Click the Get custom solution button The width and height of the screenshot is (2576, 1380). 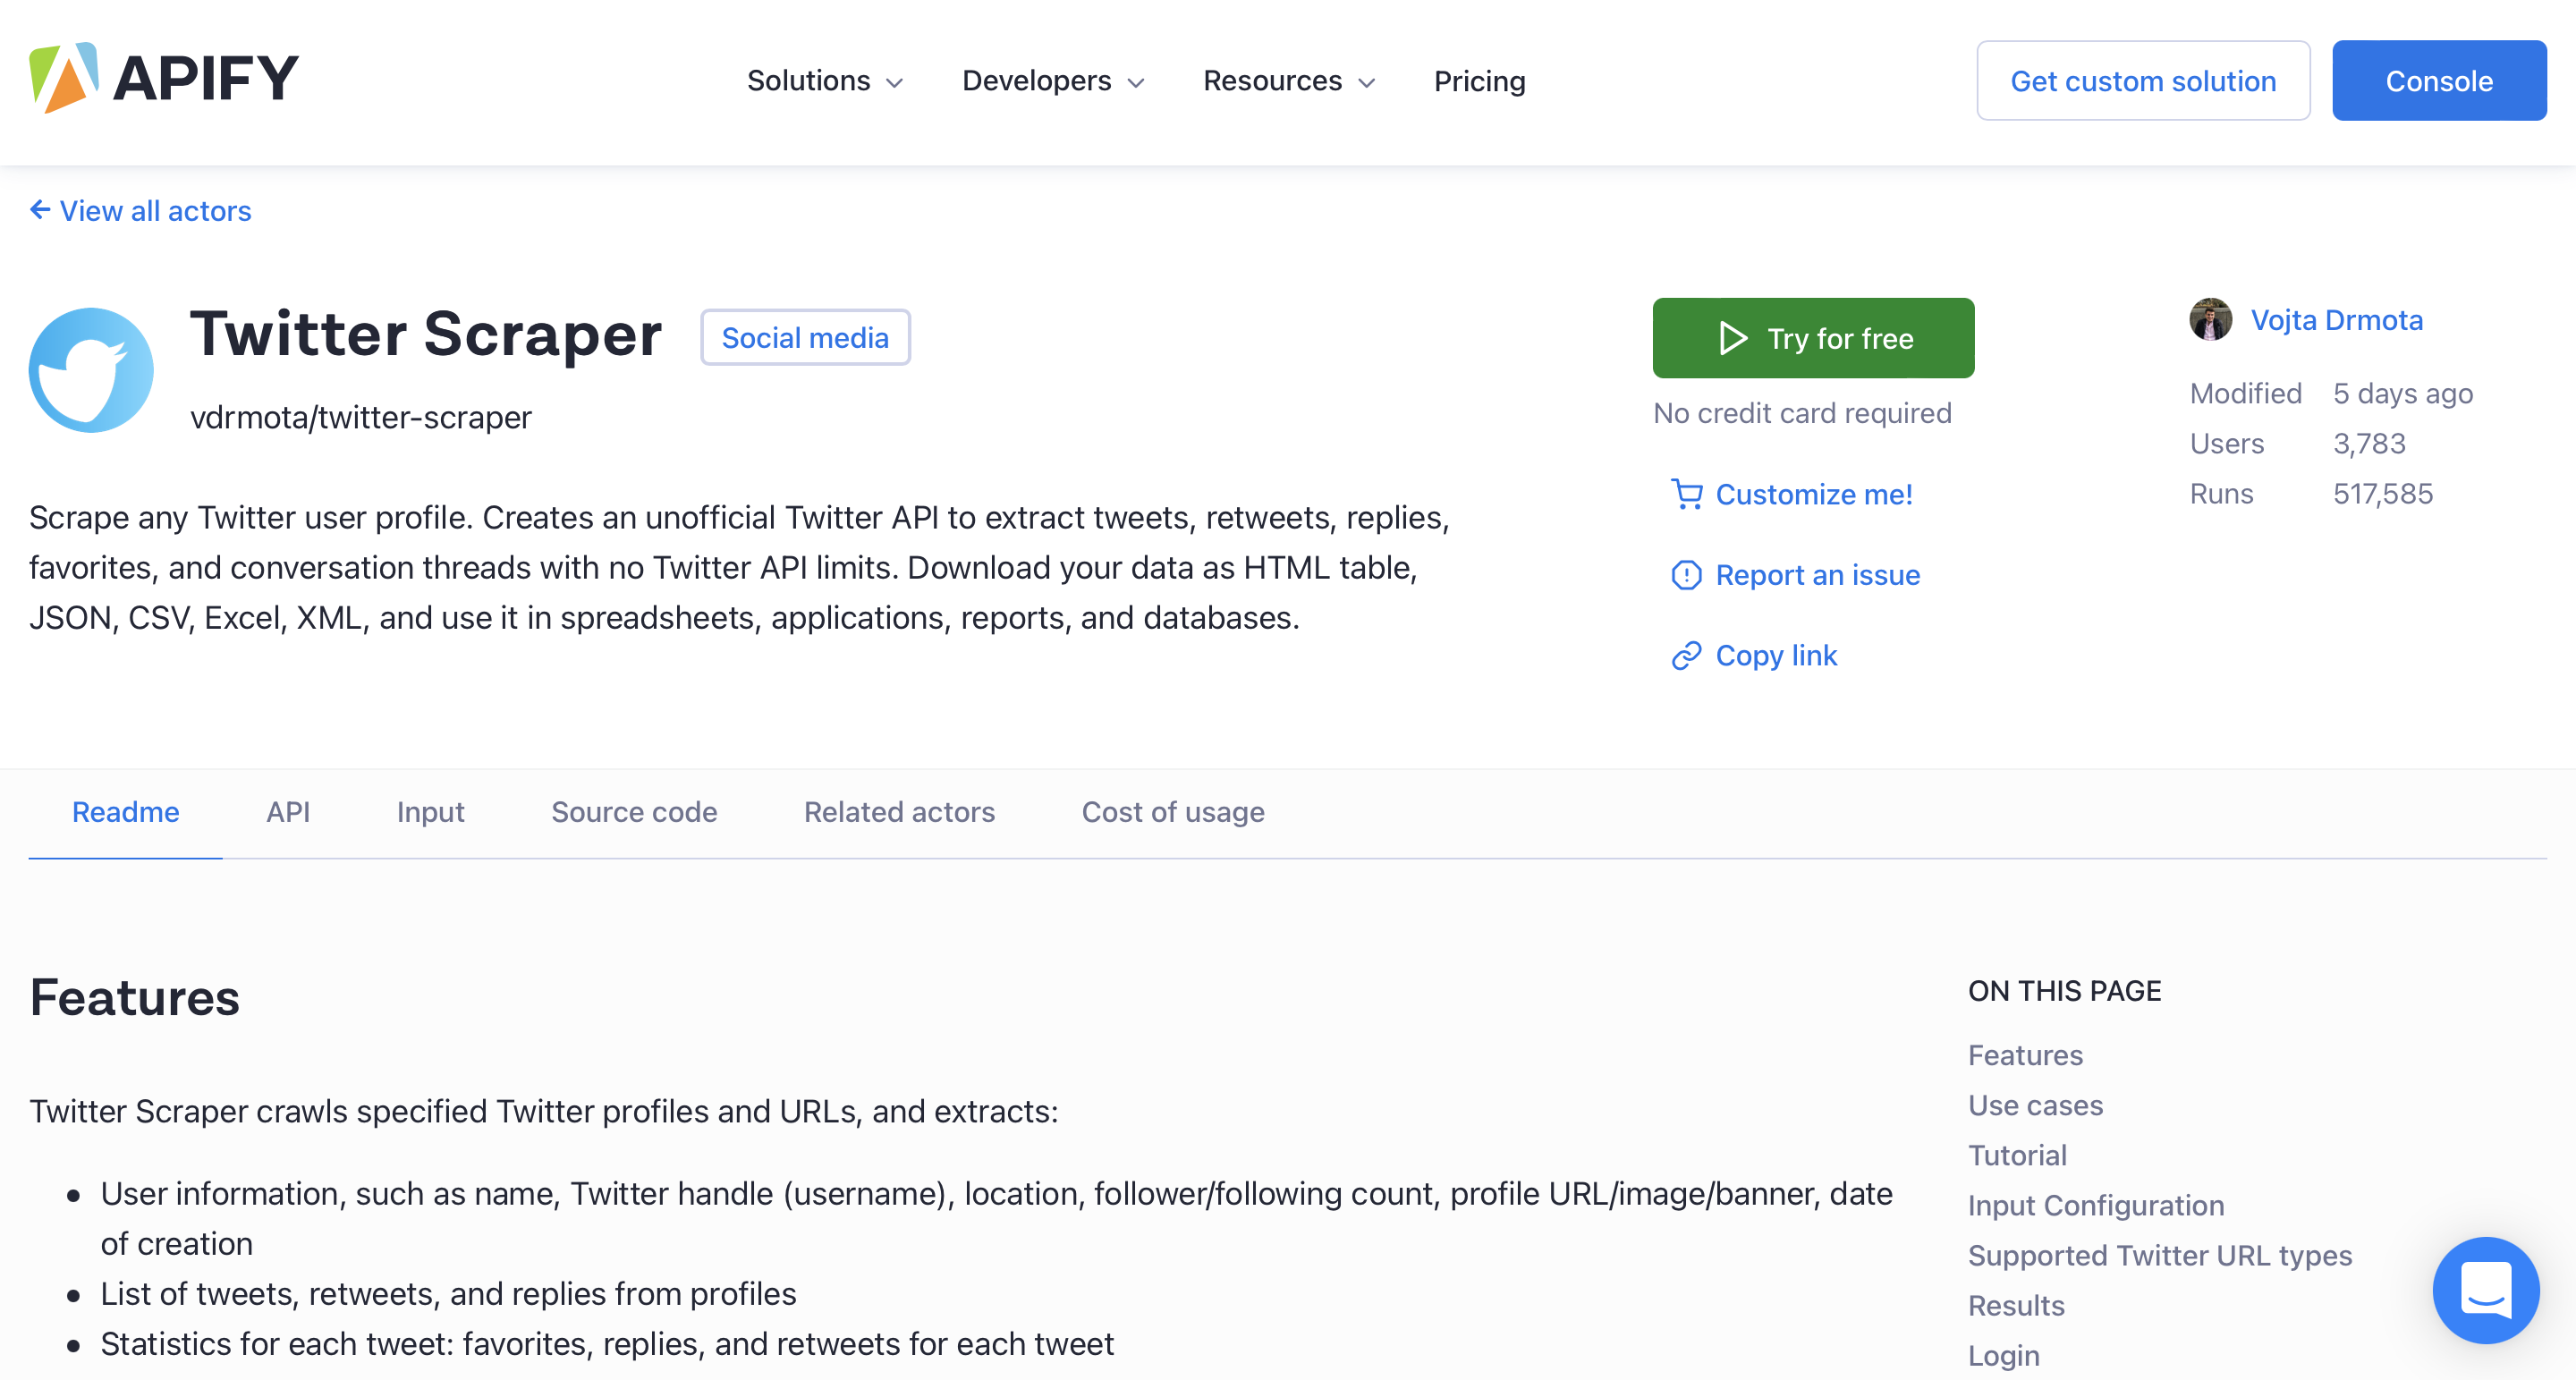coord(2143,81)
